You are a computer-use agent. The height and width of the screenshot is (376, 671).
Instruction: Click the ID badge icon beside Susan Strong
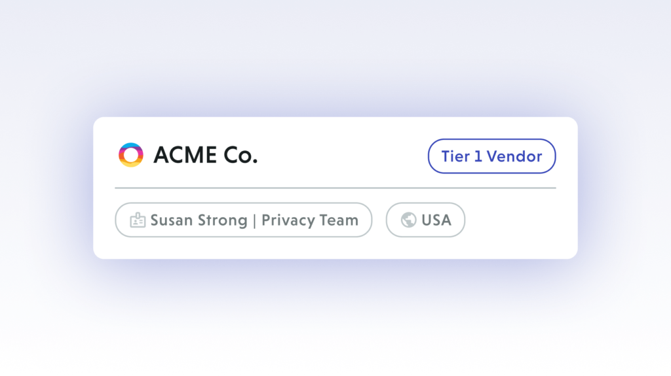(138, 220)
